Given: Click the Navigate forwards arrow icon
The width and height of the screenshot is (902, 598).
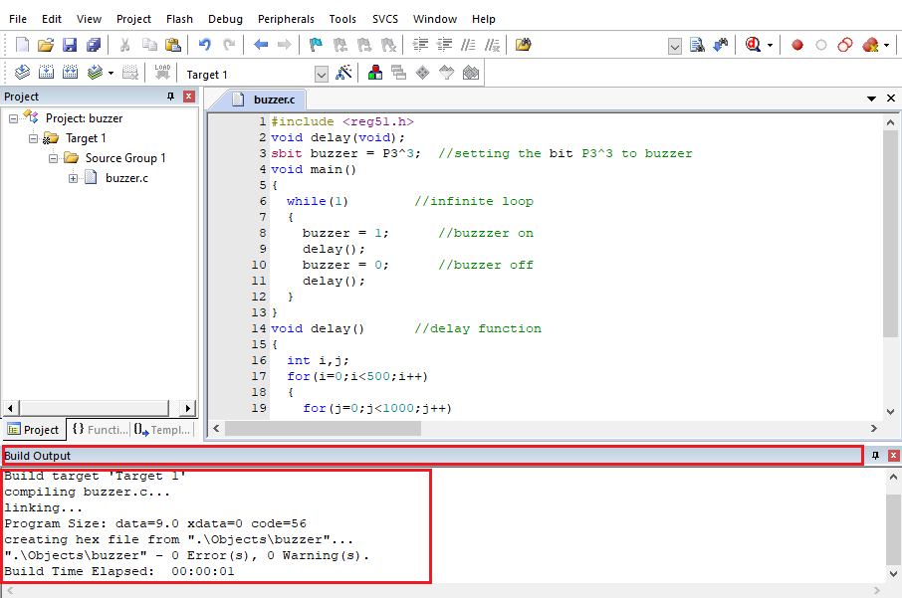Looking at the screenshot, I should tap(284, 45).
